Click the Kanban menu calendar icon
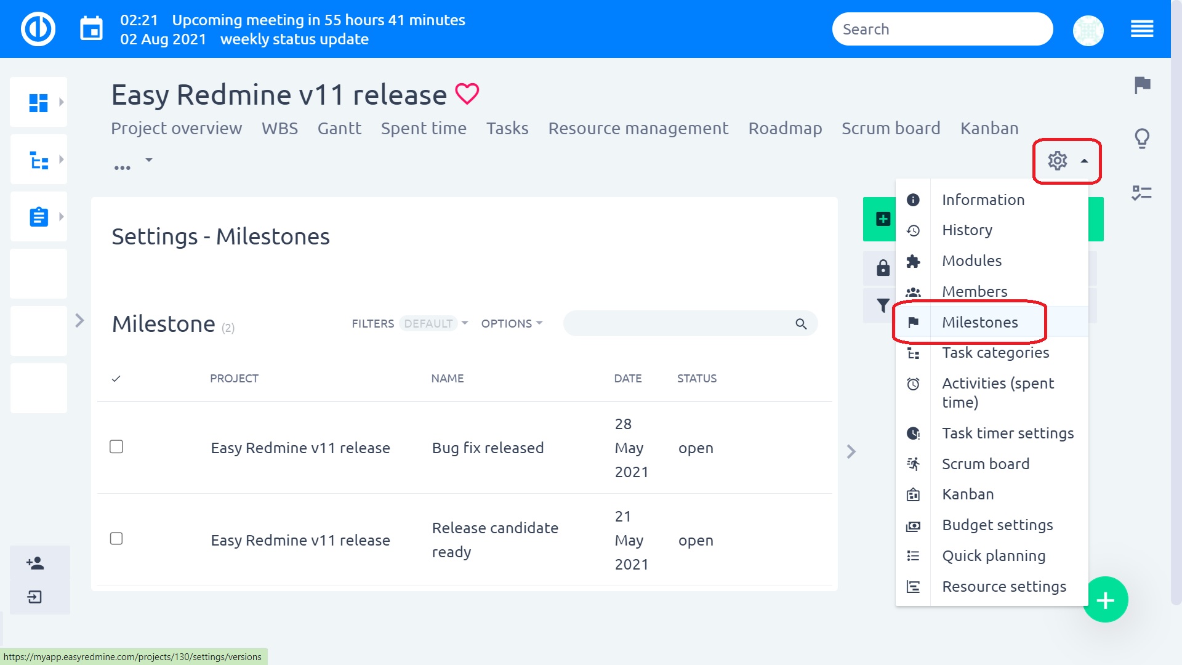Viewport: 1182px width, 665px height. pos(913,494)
